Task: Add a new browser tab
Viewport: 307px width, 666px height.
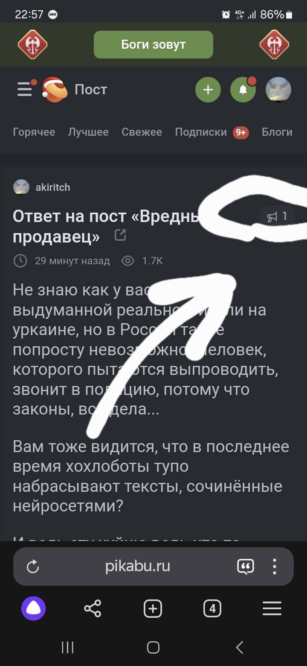Action: [153, 608]
